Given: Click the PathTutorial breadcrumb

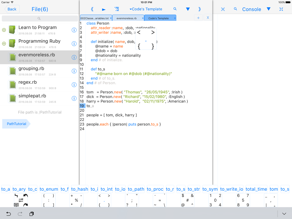Looking at the screenshot, I should pyautogui.click(x=16, y=124).
